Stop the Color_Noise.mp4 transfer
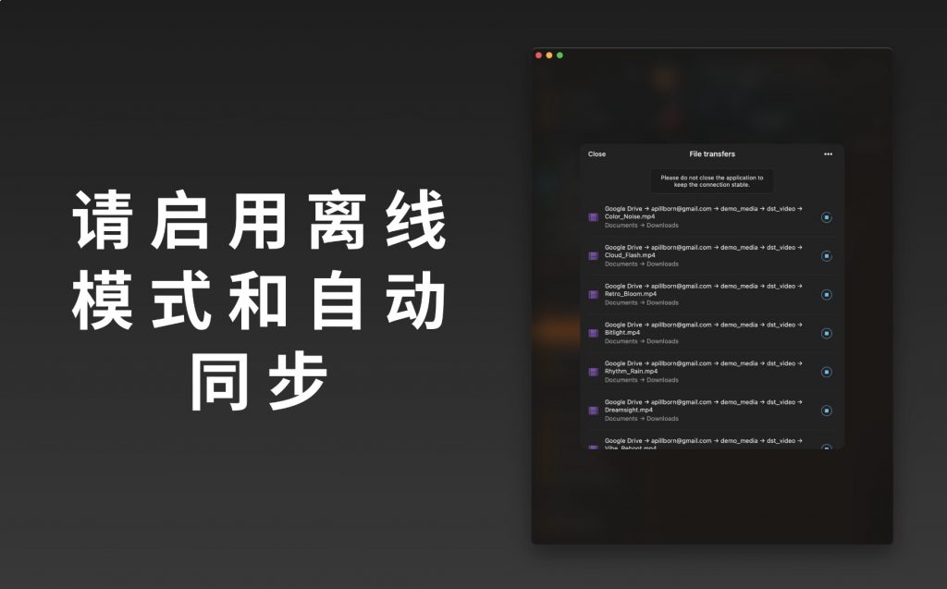947x589 pixels. coord(827,217)
